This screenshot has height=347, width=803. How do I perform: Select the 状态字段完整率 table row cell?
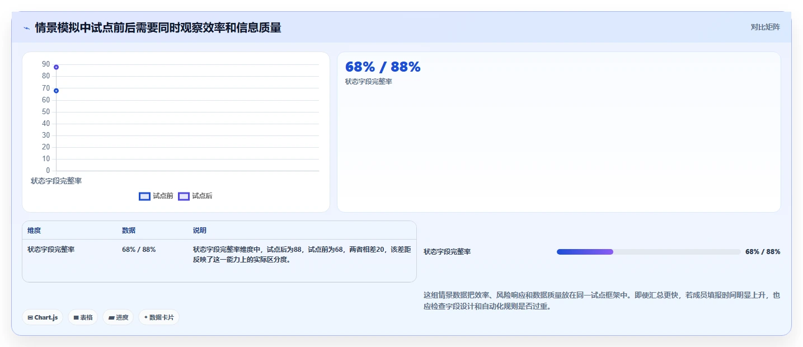tap(51, 250)
